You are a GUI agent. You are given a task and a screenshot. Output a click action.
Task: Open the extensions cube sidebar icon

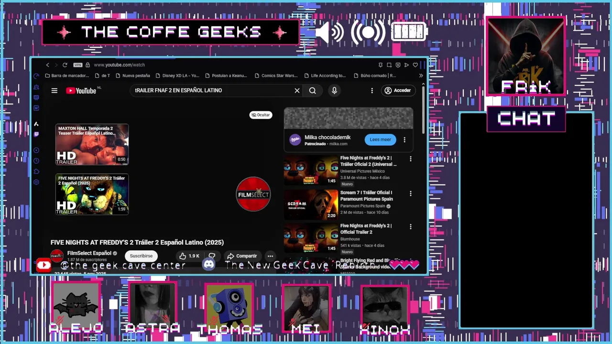pos(36,172)
